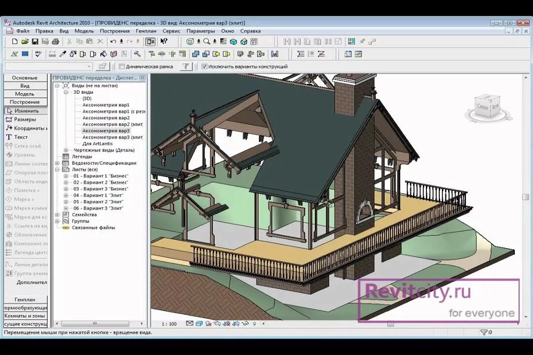533x355 pixels.
Task: Click the first blue join geometry icon
Action: (195, 54)
